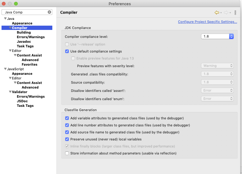
Task: Open the Compiler compliance level dropdown
Action: (217, 36)
